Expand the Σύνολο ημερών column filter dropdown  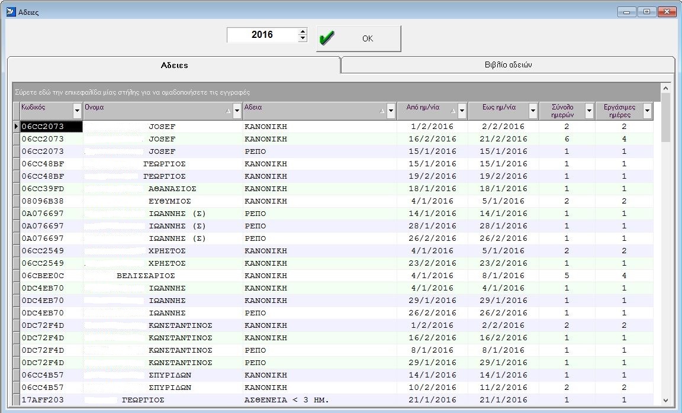[588, 111]
